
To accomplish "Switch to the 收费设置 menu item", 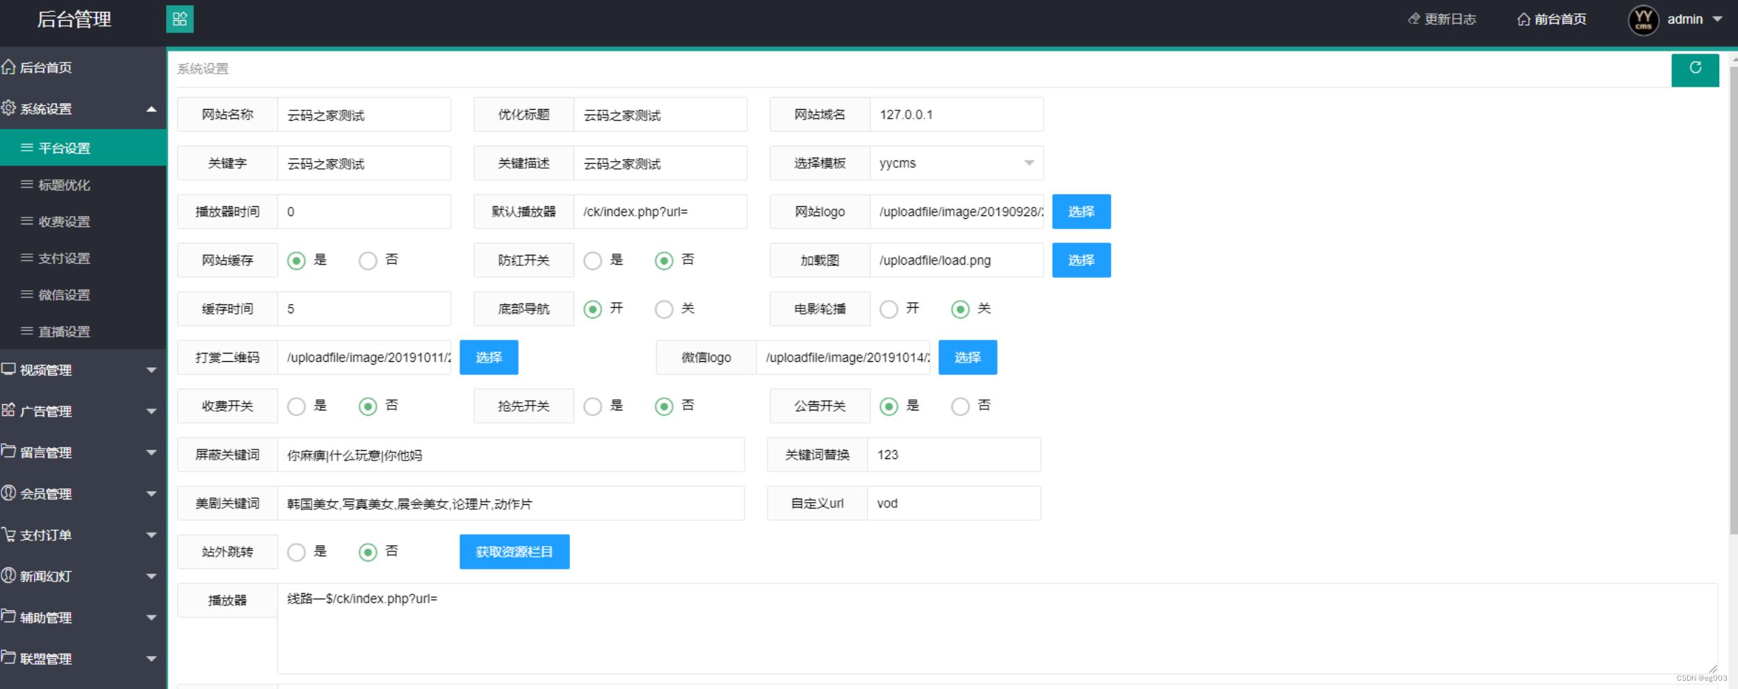I will click(63, 221).
